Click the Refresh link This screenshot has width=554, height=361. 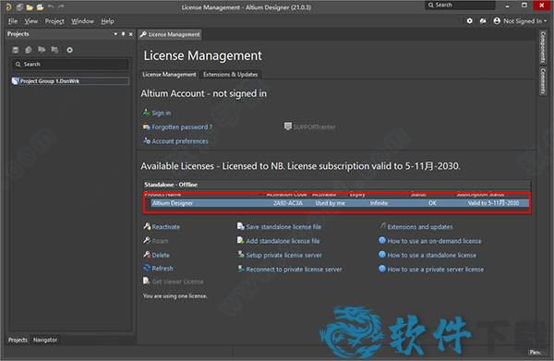tap(163, 269)
